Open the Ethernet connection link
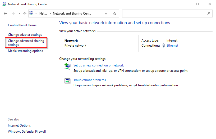The image size is (216, 139). pyautogui.click(x=172, y=46)
